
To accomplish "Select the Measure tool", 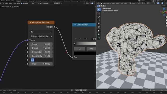I will point(99,34).
